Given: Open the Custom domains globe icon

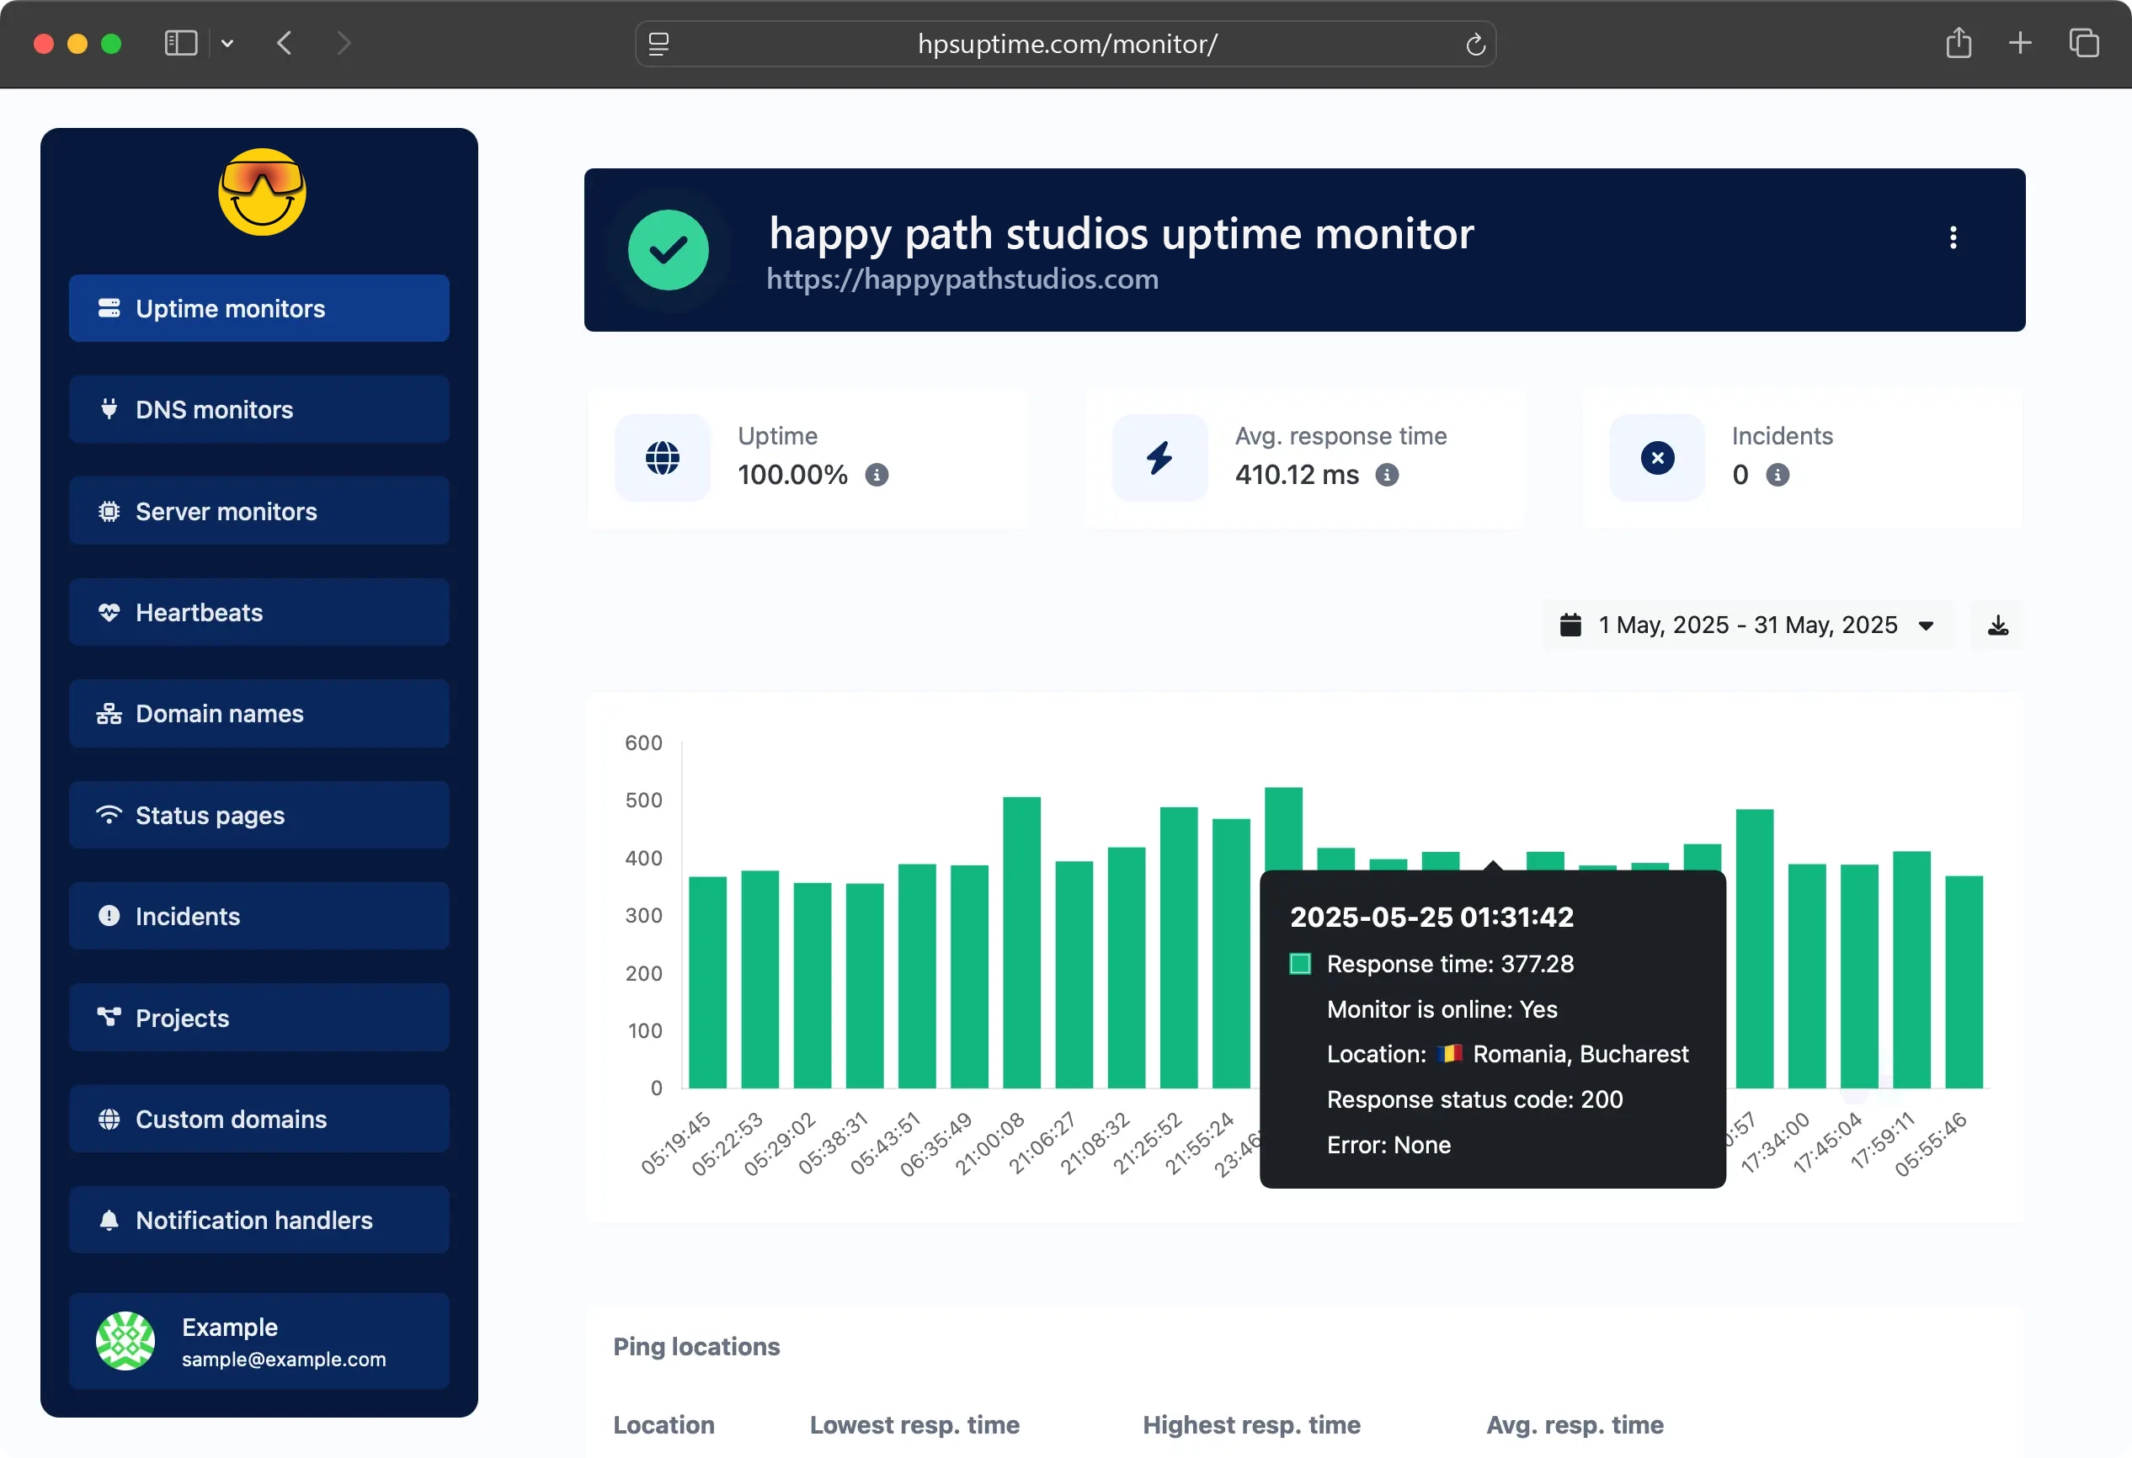Looking at the screenshot, I should click(109, 1119).
